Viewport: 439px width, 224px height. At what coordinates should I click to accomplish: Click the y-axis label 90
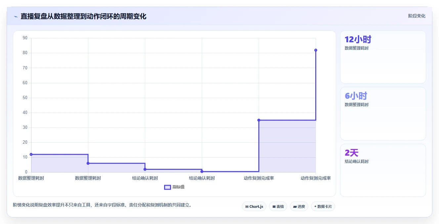25,38
